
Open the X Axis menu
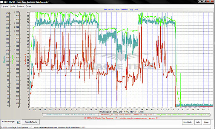5,6
